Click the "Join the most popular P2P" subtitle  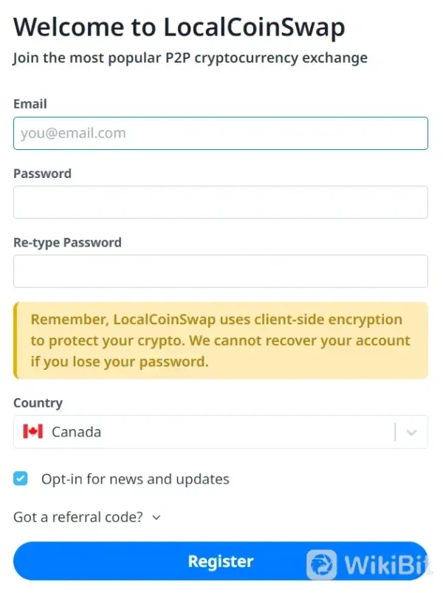tap(190, 58)
